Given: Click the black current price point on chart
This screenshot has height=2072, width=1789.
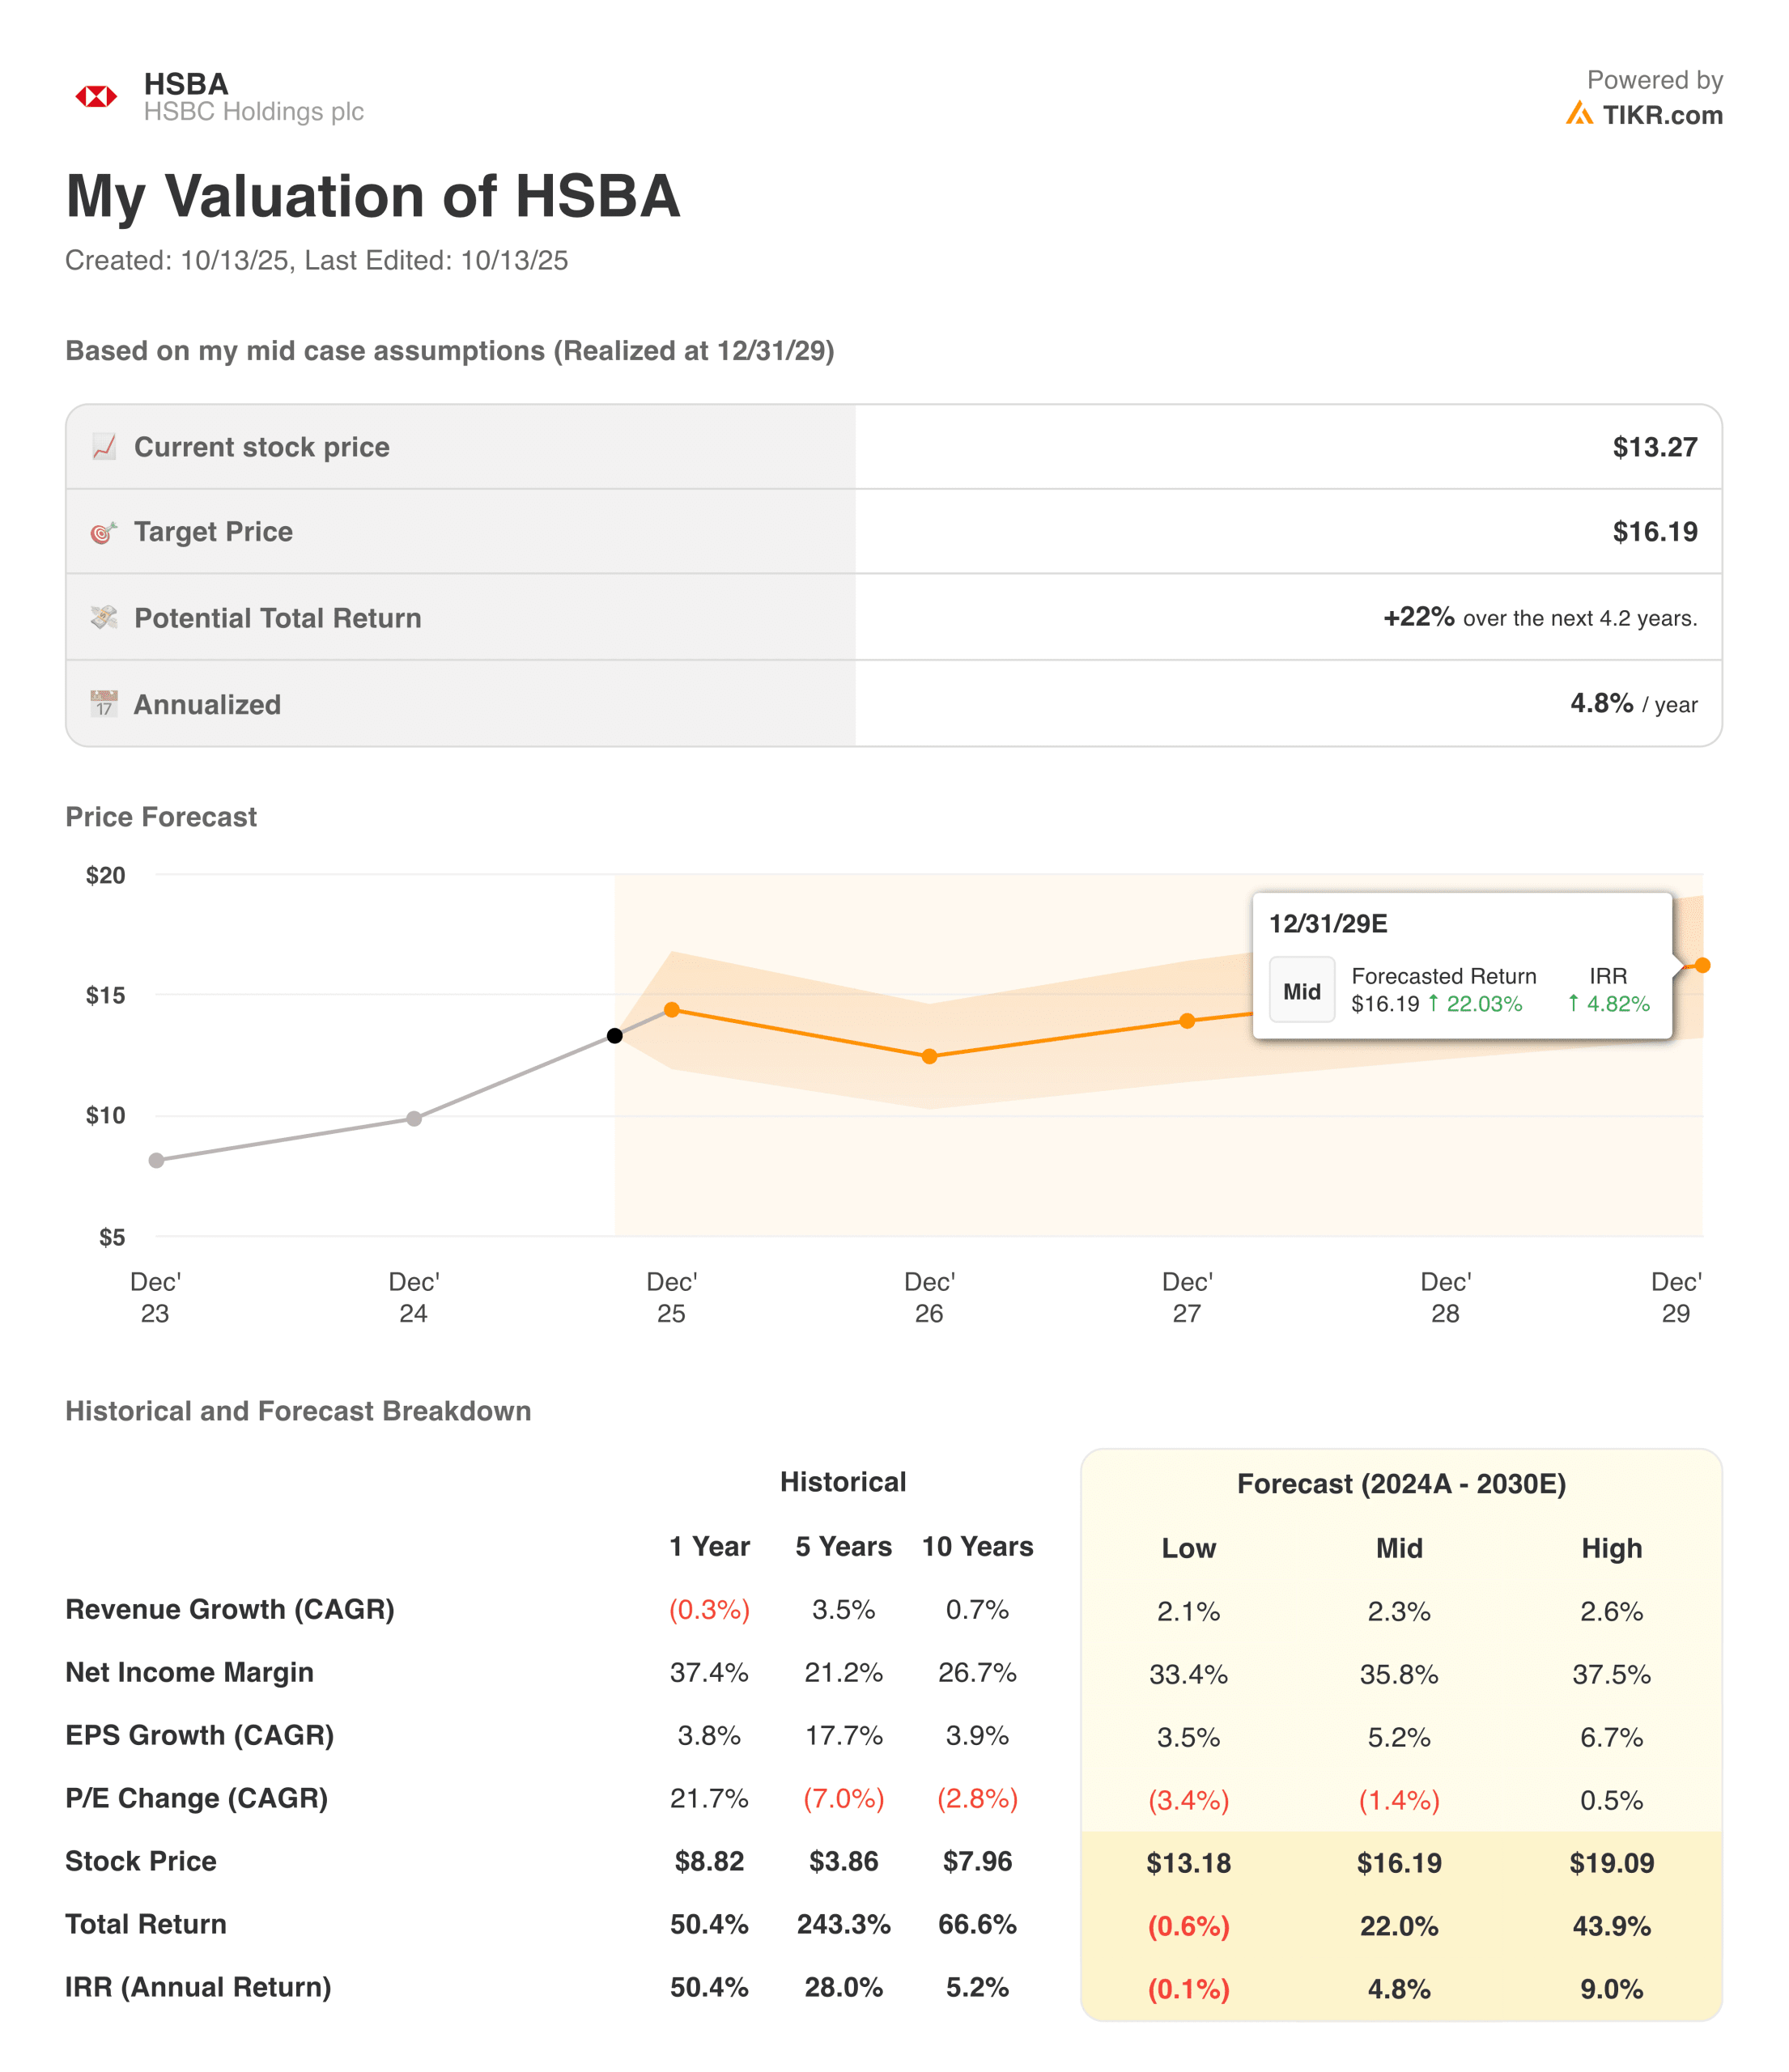Looking at the screenshot, I should 615,1035.
